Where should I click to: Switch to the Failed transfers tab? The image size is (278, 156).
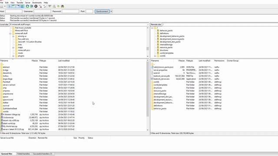[x=23, y=154]
